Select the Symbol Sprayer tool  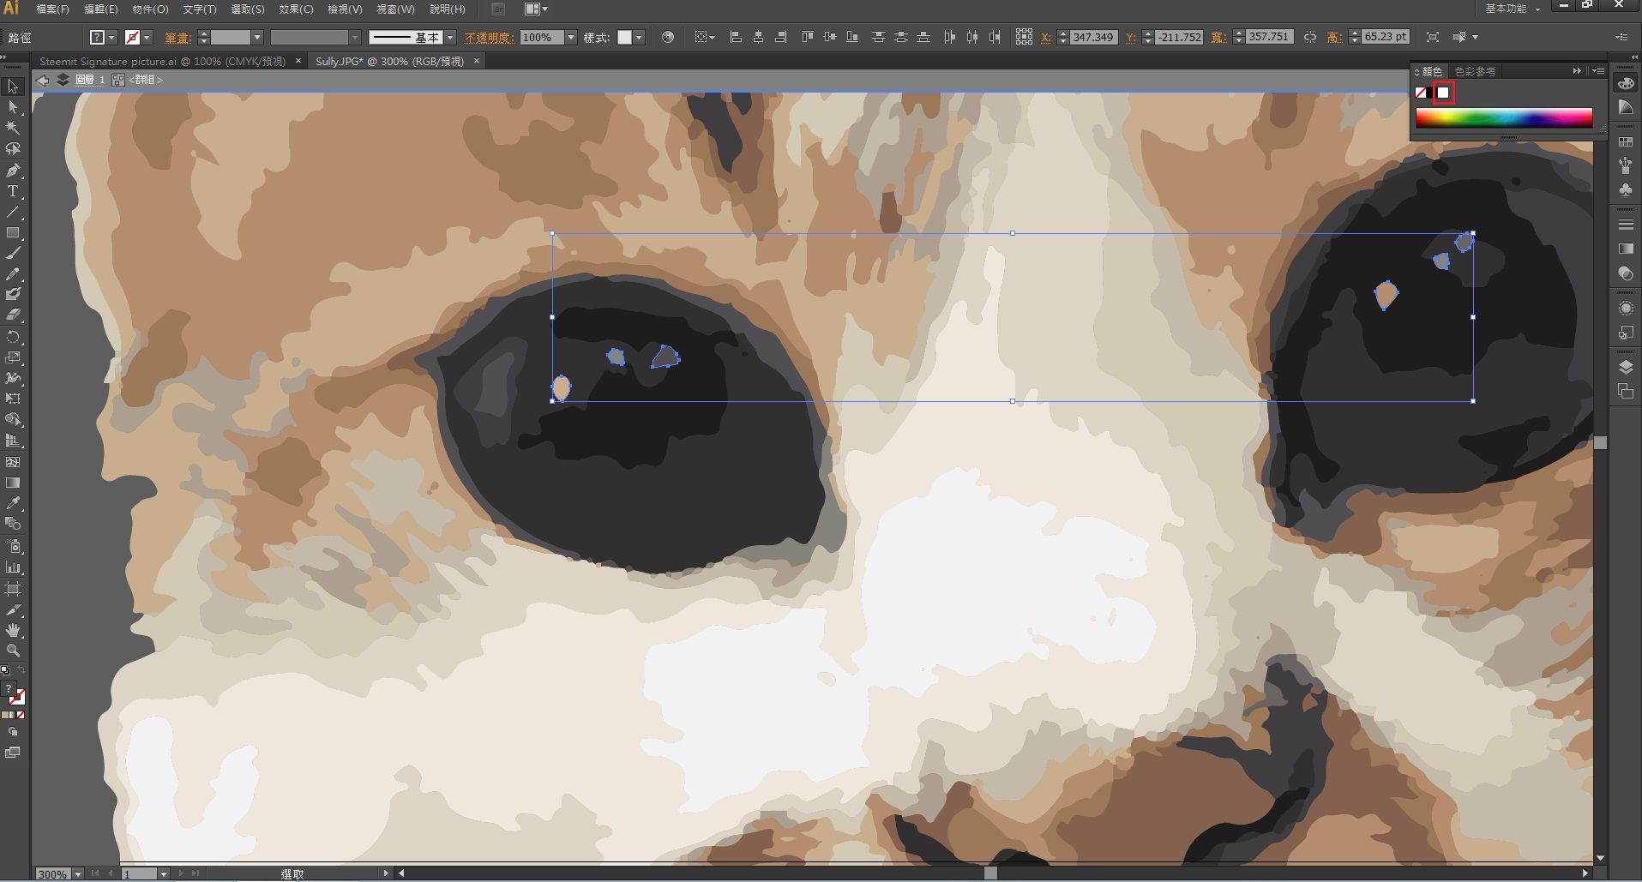13,546
